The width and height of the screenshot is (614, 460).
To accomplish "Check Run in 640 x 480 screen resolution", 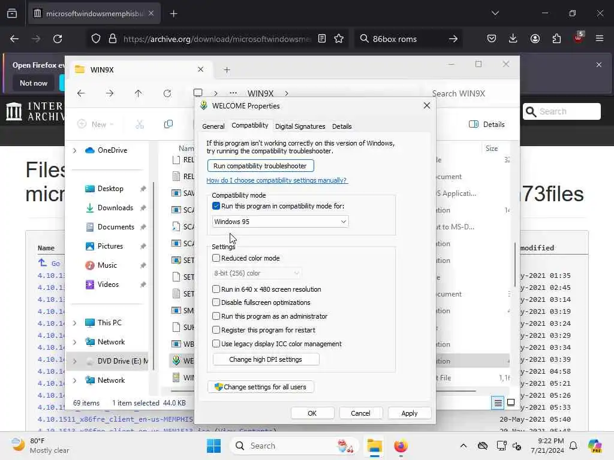I will point(216,289).
